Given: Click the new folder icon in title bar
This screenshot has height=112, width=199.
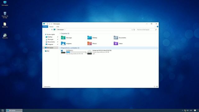Looking at the screenshot, I should click(50, 24).
